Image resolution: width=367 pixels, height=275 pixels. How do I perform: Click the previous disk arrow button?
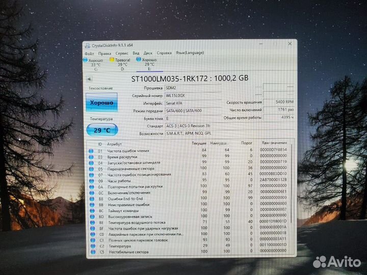pyautogui.click(x=89, y=79)
